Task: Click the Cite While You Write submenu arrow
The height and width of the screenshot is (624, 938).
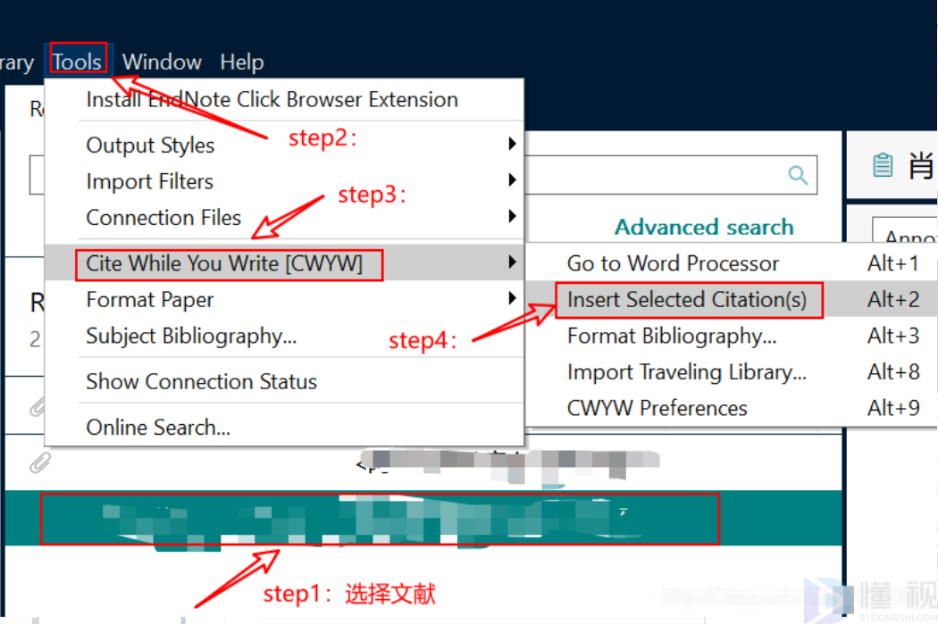Action: (x=512, y=262)
